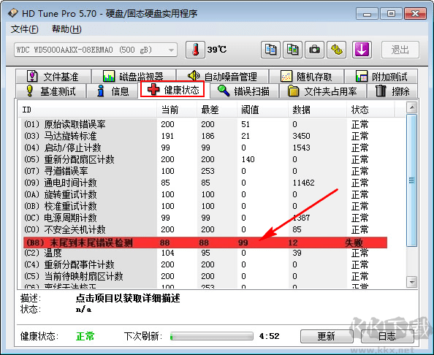Viewport: 434px width, 355px height.
Task: Switch to the 错误扫描 tab
Action: (244, 91)
